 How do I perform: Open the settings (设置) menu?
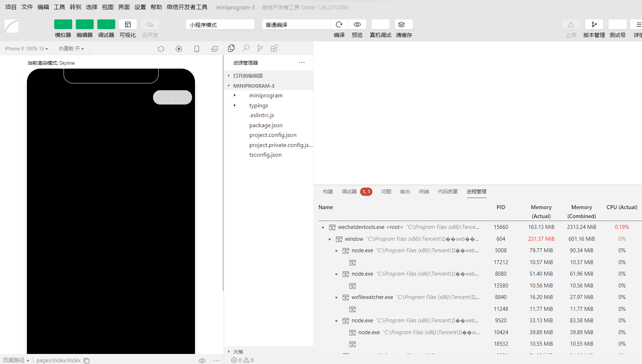point(140,7)
